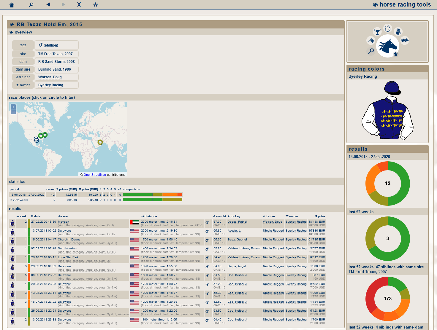Open the Churchill Downs race link

click(x=69, y=240)
